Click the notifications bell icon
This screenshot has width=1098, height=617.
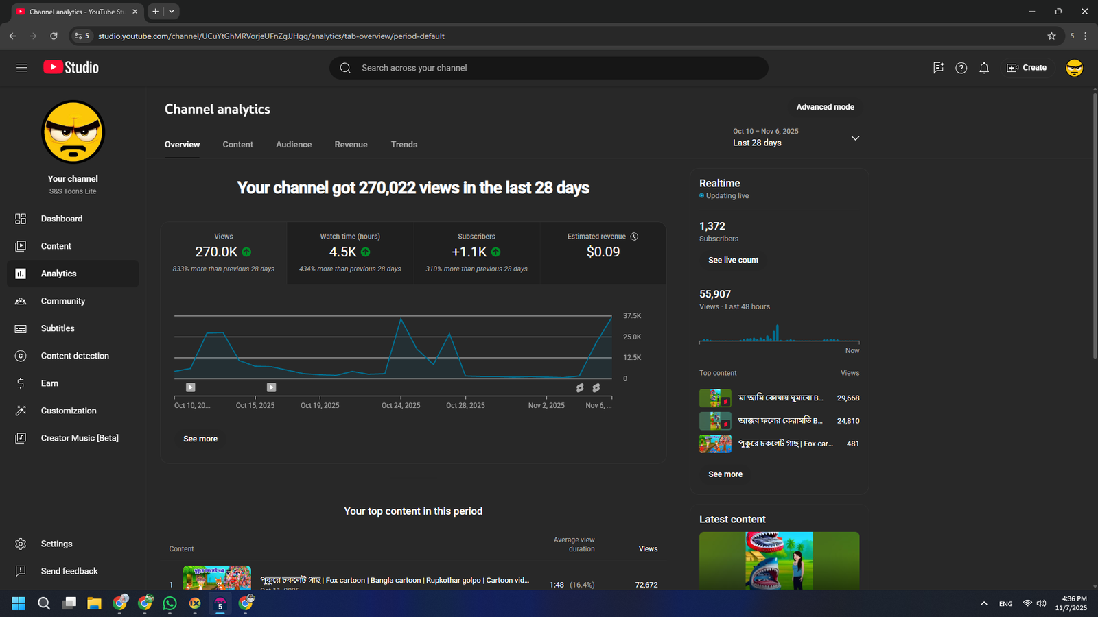pyautogui.click(x=983, y=68)
